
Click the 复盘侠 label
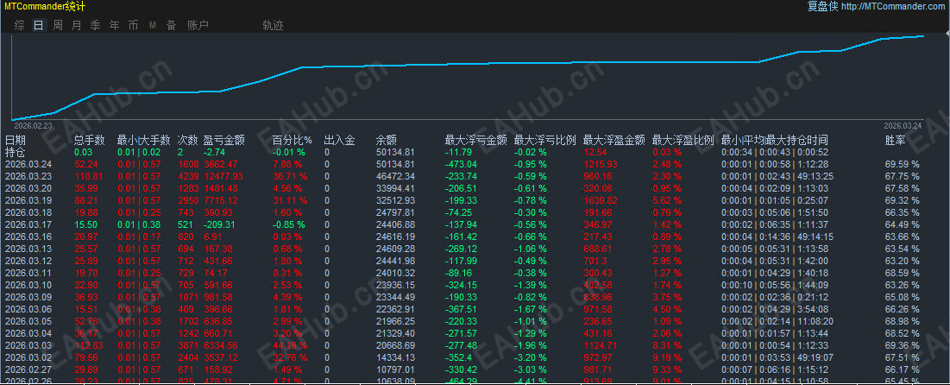pyautogui.click(x=822, y=7)
